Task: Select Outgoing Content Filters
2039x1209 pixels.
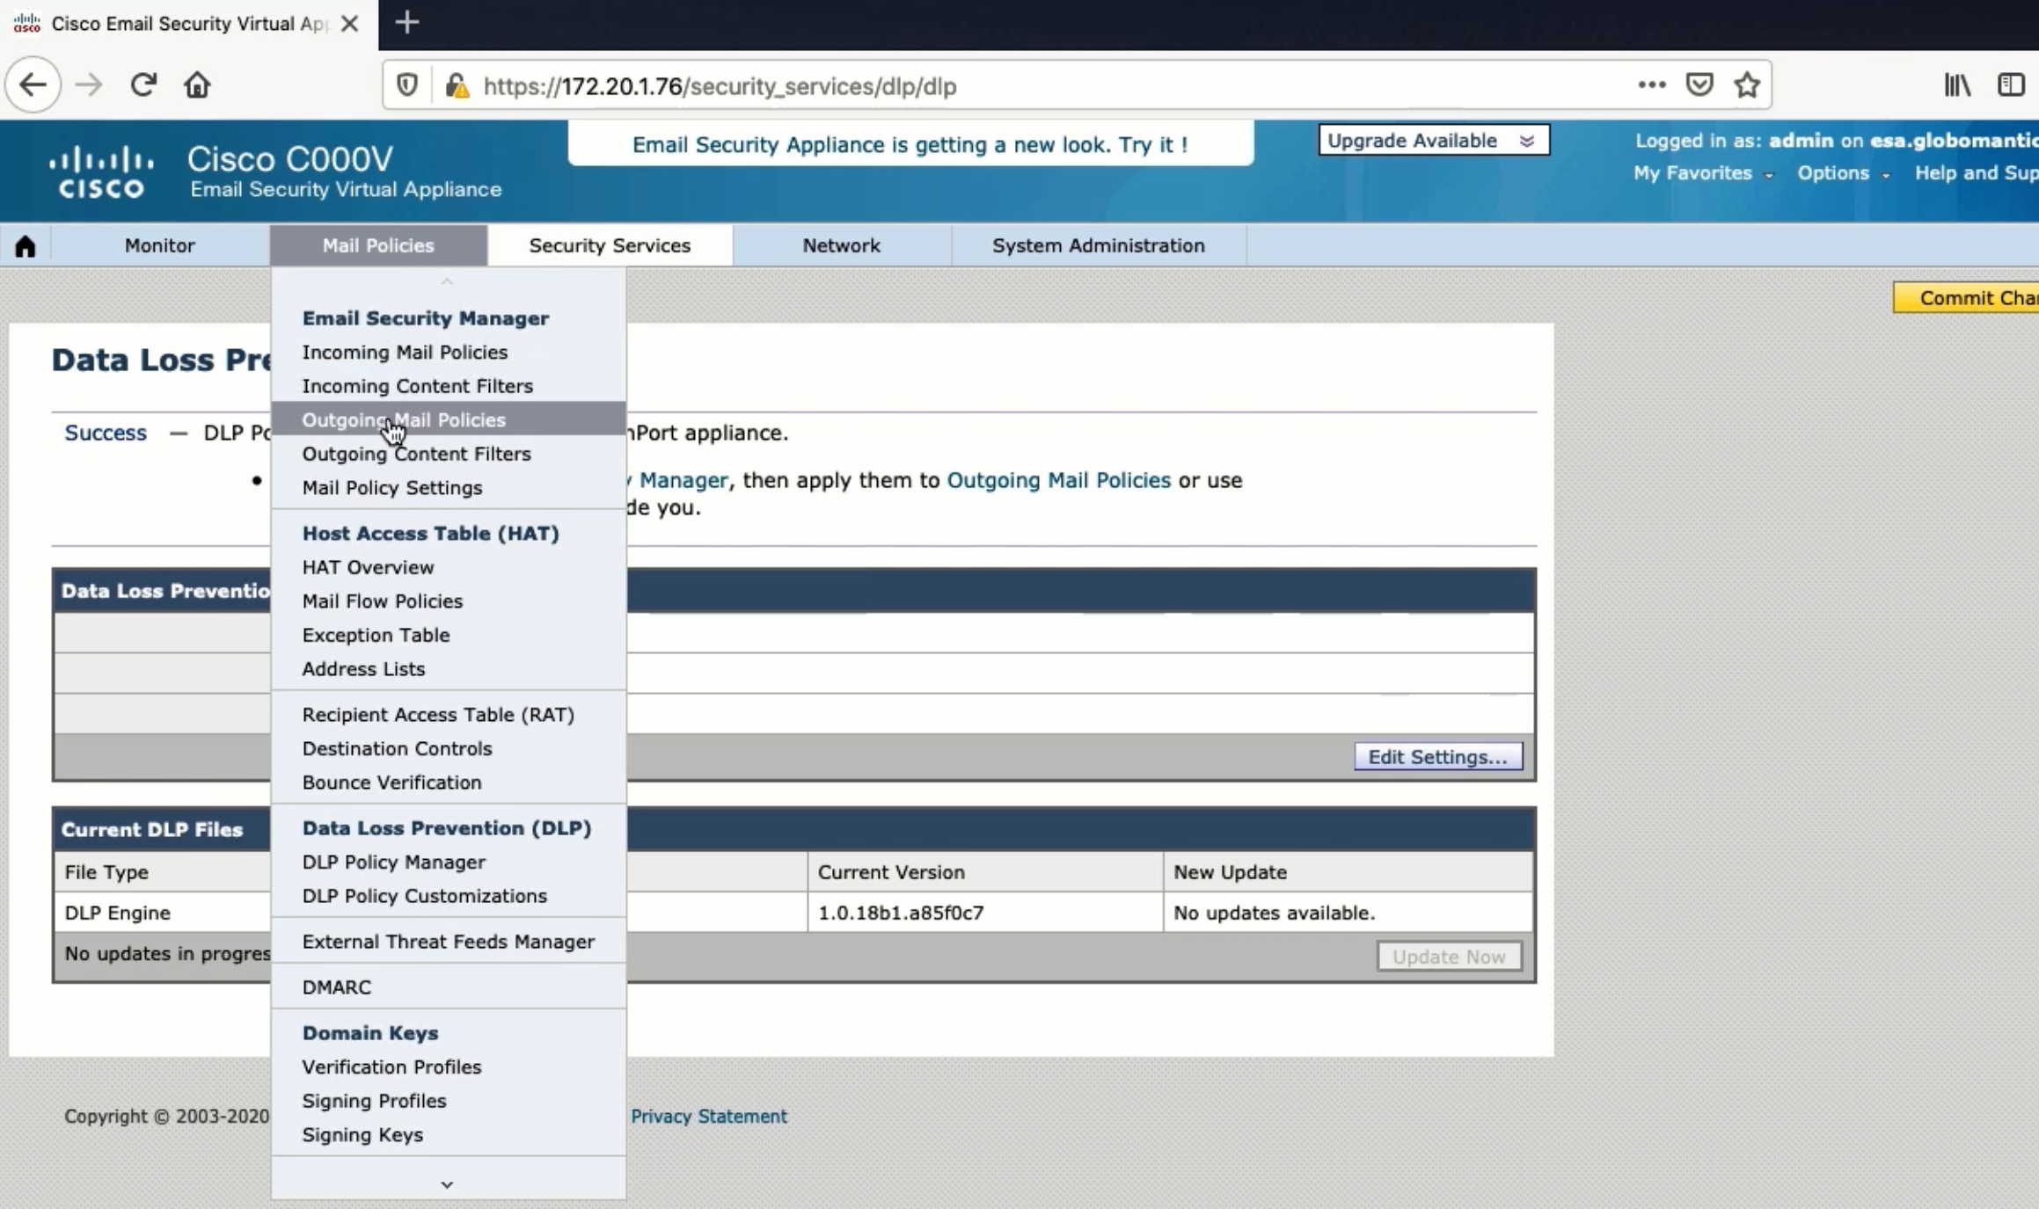Action: pyautogui.click(x=417, y=454)
